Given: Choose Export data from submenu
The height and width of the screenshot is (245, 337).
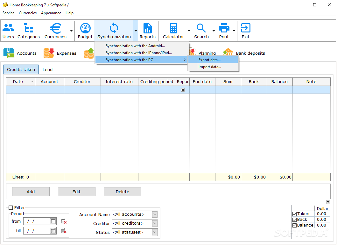Looking at the screenshot, I should tap(213, 60).
